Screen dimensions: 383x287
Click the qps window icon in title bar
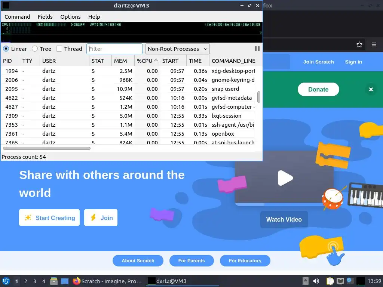pyautogui.click(x=6, y=5)
